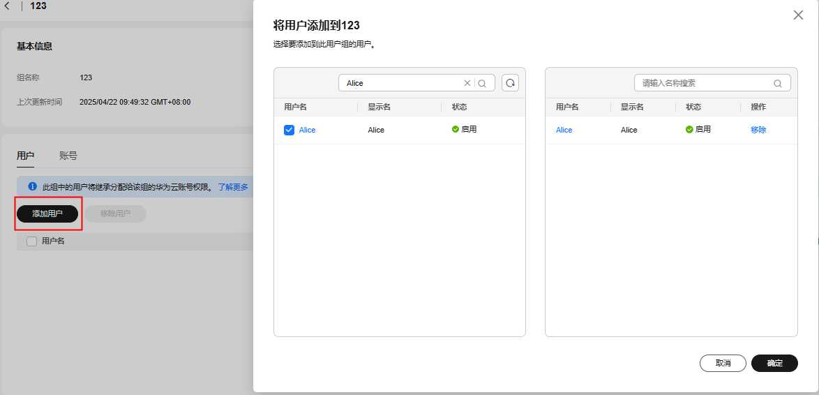819x395 pixels.
Task: Click search magnifier in Alice search box
Action: (482, 83)
